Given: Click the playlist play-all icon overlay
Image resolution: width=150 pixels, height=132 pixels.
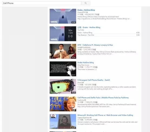Looking at the screenshot, I should [70, 36].
